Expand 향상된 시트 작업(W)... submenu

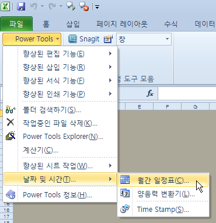(x=60, y=166)
